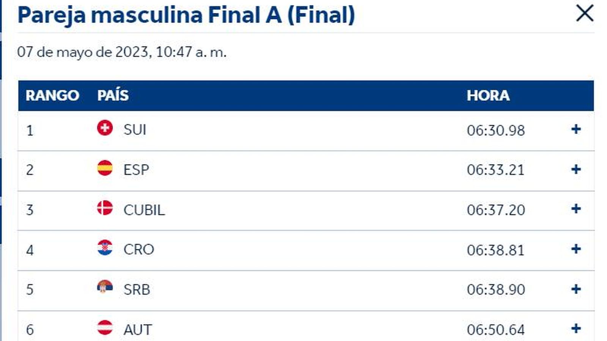Click the SRB country label
The image size is (607, 341).
137,290
